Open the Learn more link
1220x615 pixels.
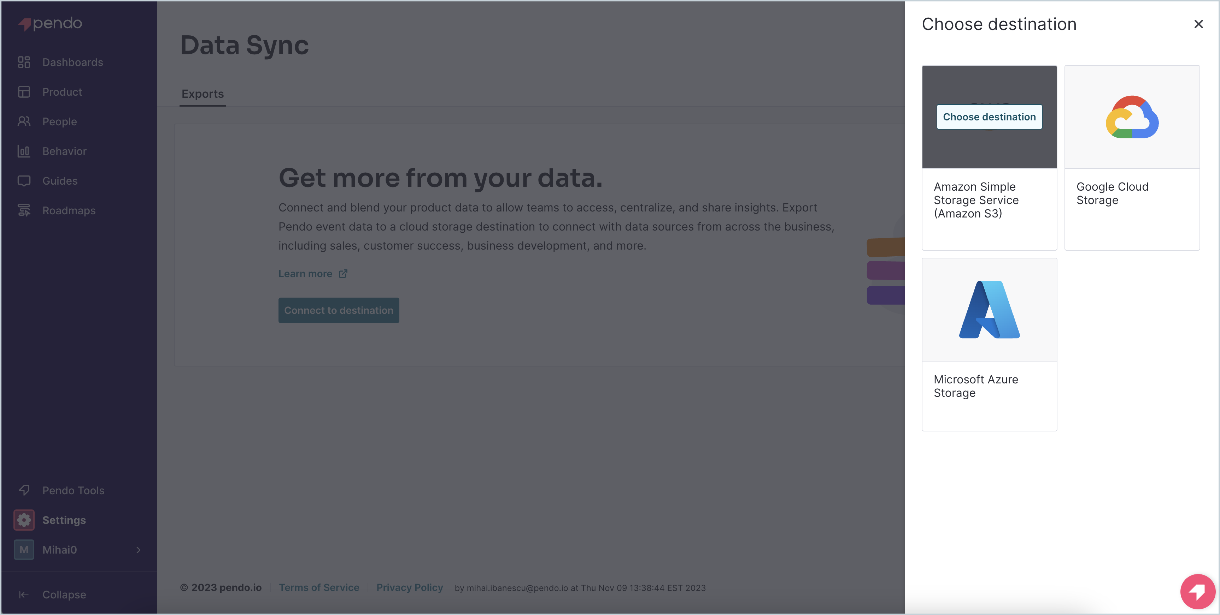point(313,274)
